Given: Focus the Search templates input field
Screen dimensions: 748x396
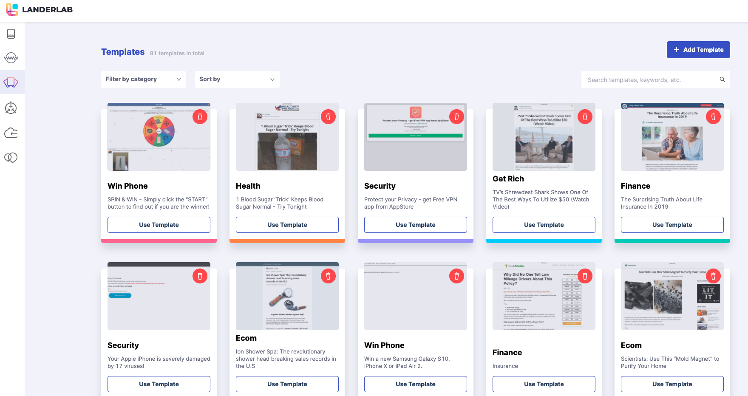Looking at the screenshot, I should [650, 79].
